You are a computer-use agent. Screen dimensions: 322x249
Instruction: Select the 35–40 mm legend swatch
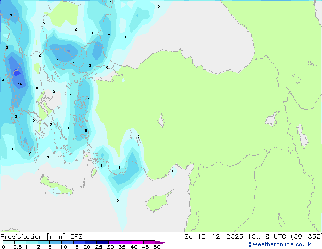(125, 242)
